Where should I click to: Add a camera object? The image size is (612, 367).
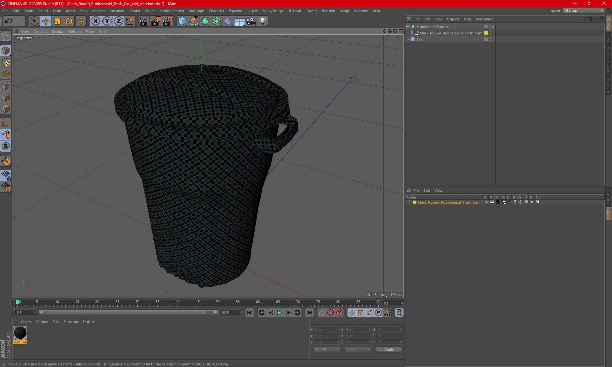pyautogui.click(x=251, y=21)
